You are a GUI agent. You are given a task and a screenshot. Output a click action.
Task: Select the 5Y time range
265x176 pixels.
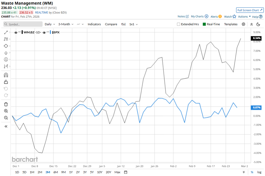click(92, 172)
